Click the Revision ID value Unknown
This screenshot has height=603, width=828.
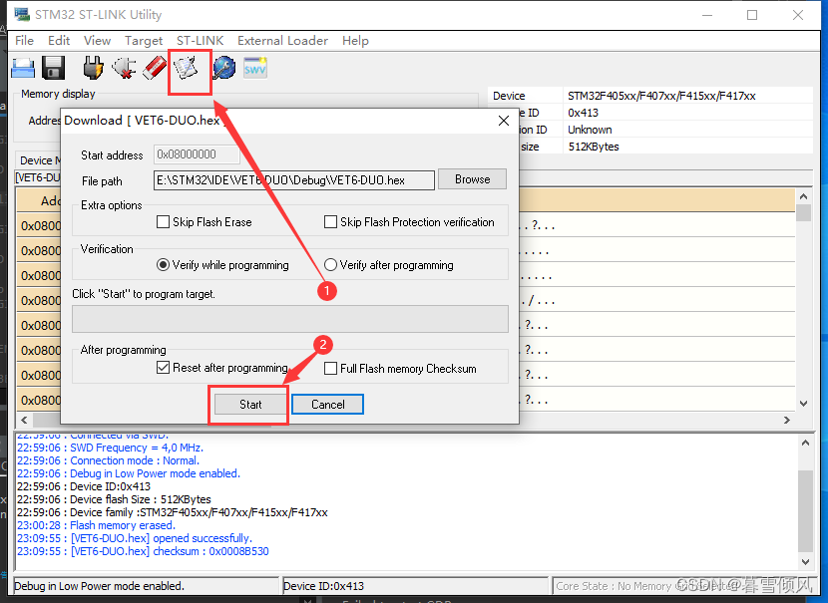pyautogui.click(x=590, y=130)
